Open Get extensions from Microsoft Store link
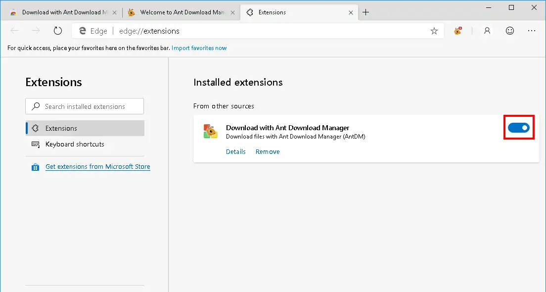Viewport: 546px width, 292px height. pos(98,167)
